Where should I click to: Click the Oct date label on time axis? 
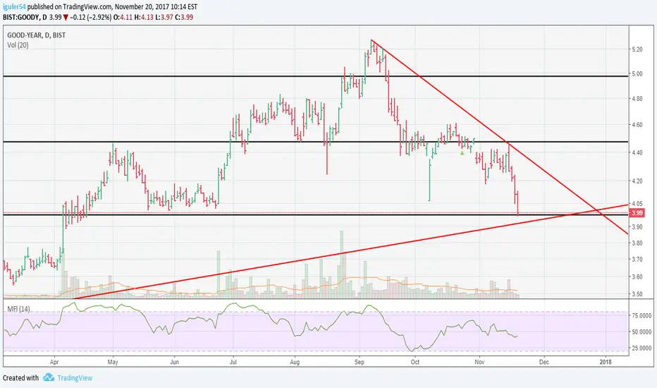click(415, 362)
